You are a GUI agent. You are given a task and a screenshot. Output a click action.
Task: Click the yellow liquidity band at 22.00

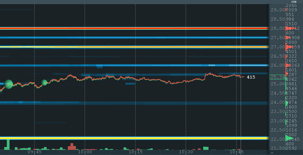point(134,138)
